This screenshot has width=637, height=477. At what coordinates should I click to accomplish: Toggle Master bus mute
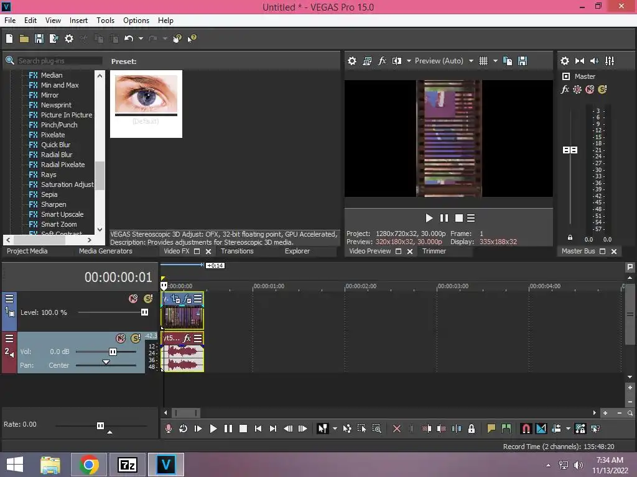coord(590,89)
